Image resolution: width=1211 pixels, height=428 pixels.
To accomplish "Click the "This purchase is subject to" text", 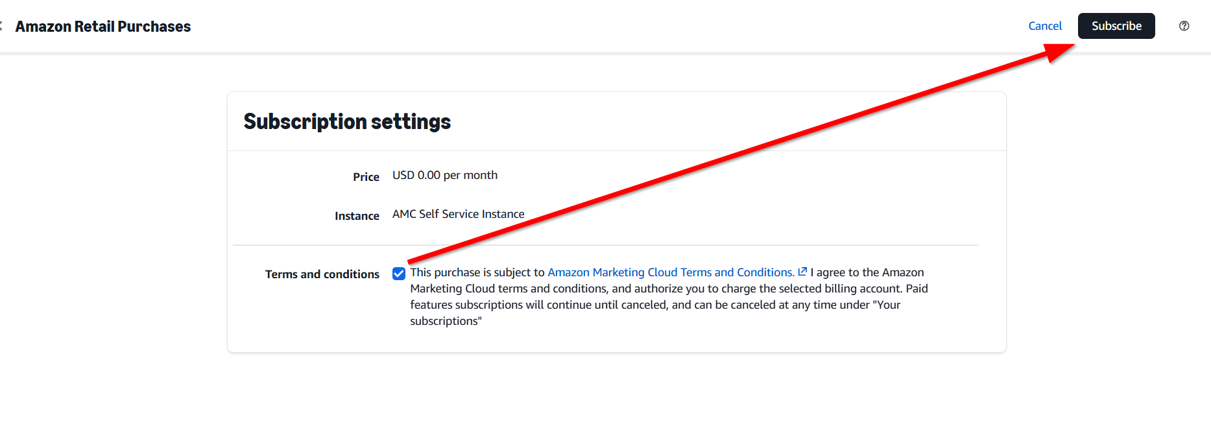I will tap(477, 272).
